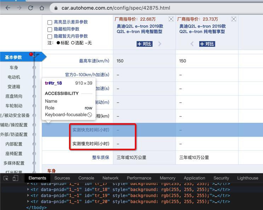
Task: Expand the tr_20 node in DOM tree
Action: [x=28, y=202]
